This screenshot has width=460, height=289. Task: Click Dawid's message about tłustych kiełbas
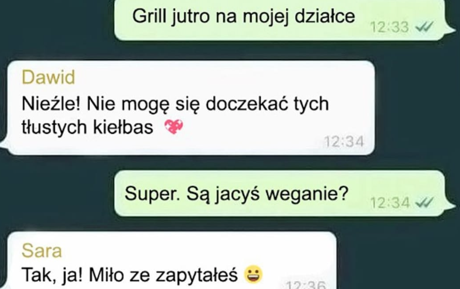190,108
